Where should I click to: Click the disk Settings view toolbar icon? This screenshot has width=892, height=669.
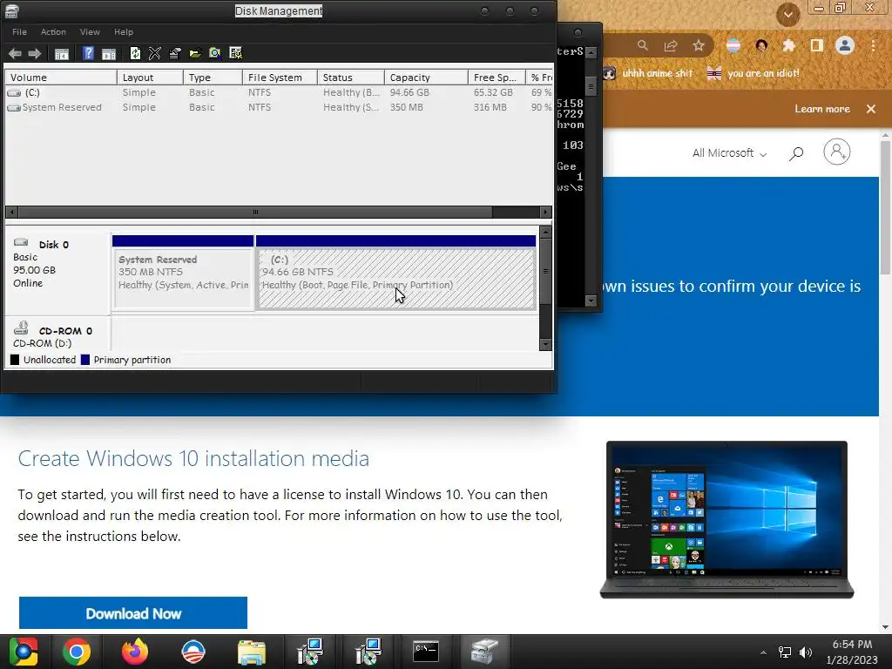pyautogui.click(x=235, y=53)
